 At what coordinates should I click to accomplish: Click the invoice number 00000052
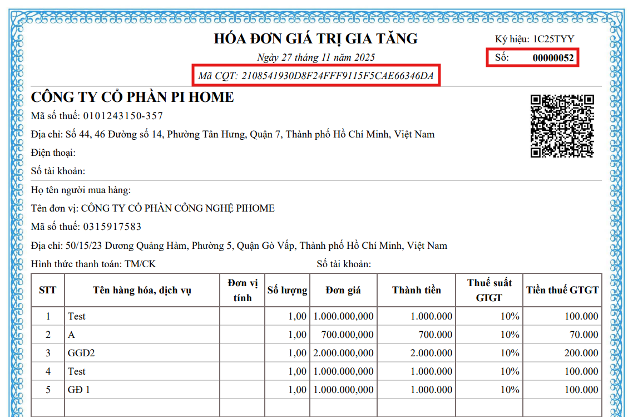point(553,58)
